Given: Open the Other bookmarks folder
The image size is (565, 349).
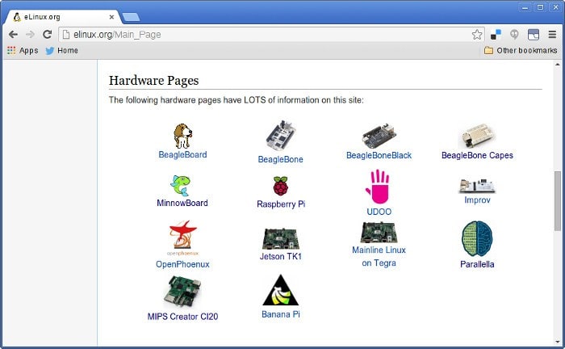Looking at the screenshot, I should point(521,50).
